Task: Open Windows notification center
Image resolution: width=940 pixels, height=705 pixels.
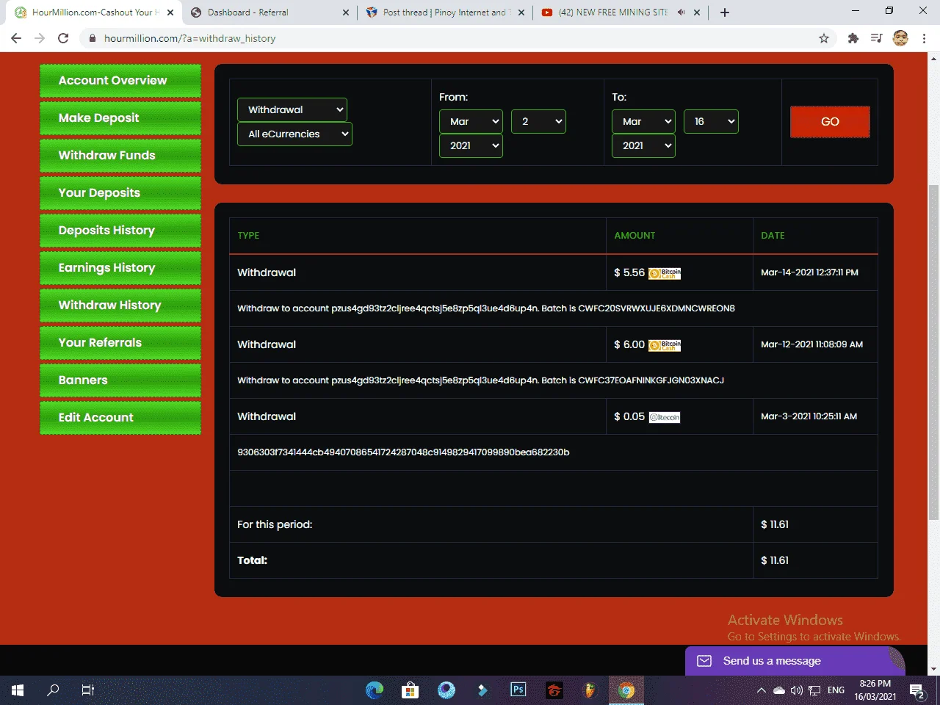Action: point(916,690)
